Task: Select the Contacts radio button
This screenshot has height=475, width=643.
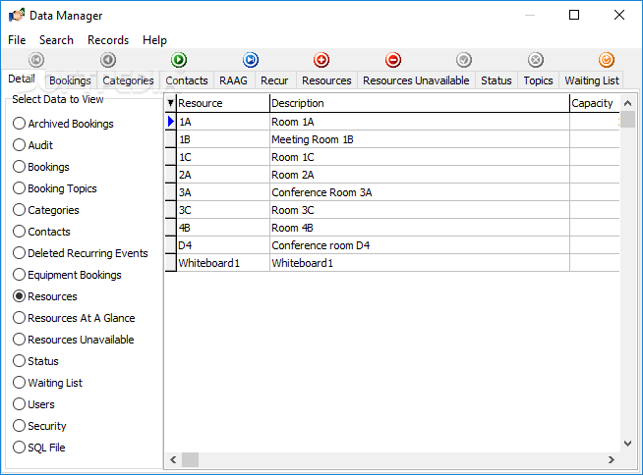Action: (19, 232)
